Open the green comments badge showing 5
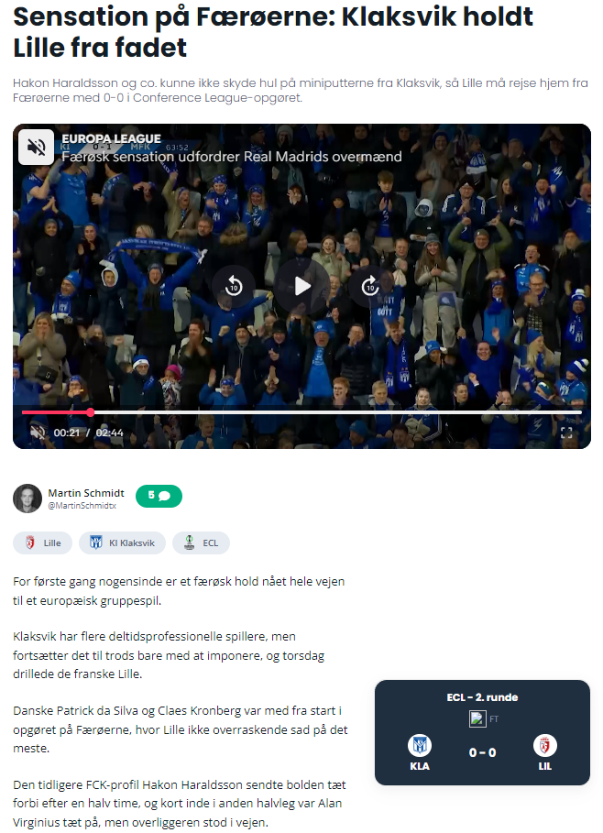Viewport: 603px width, 833px height. tap(159, 496)
